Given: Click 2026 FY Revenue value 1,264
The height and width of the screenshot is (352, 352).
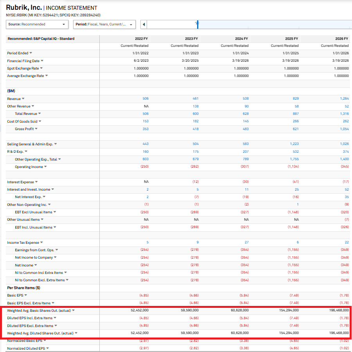Looking at the screenshot, I should coord(344,98).
